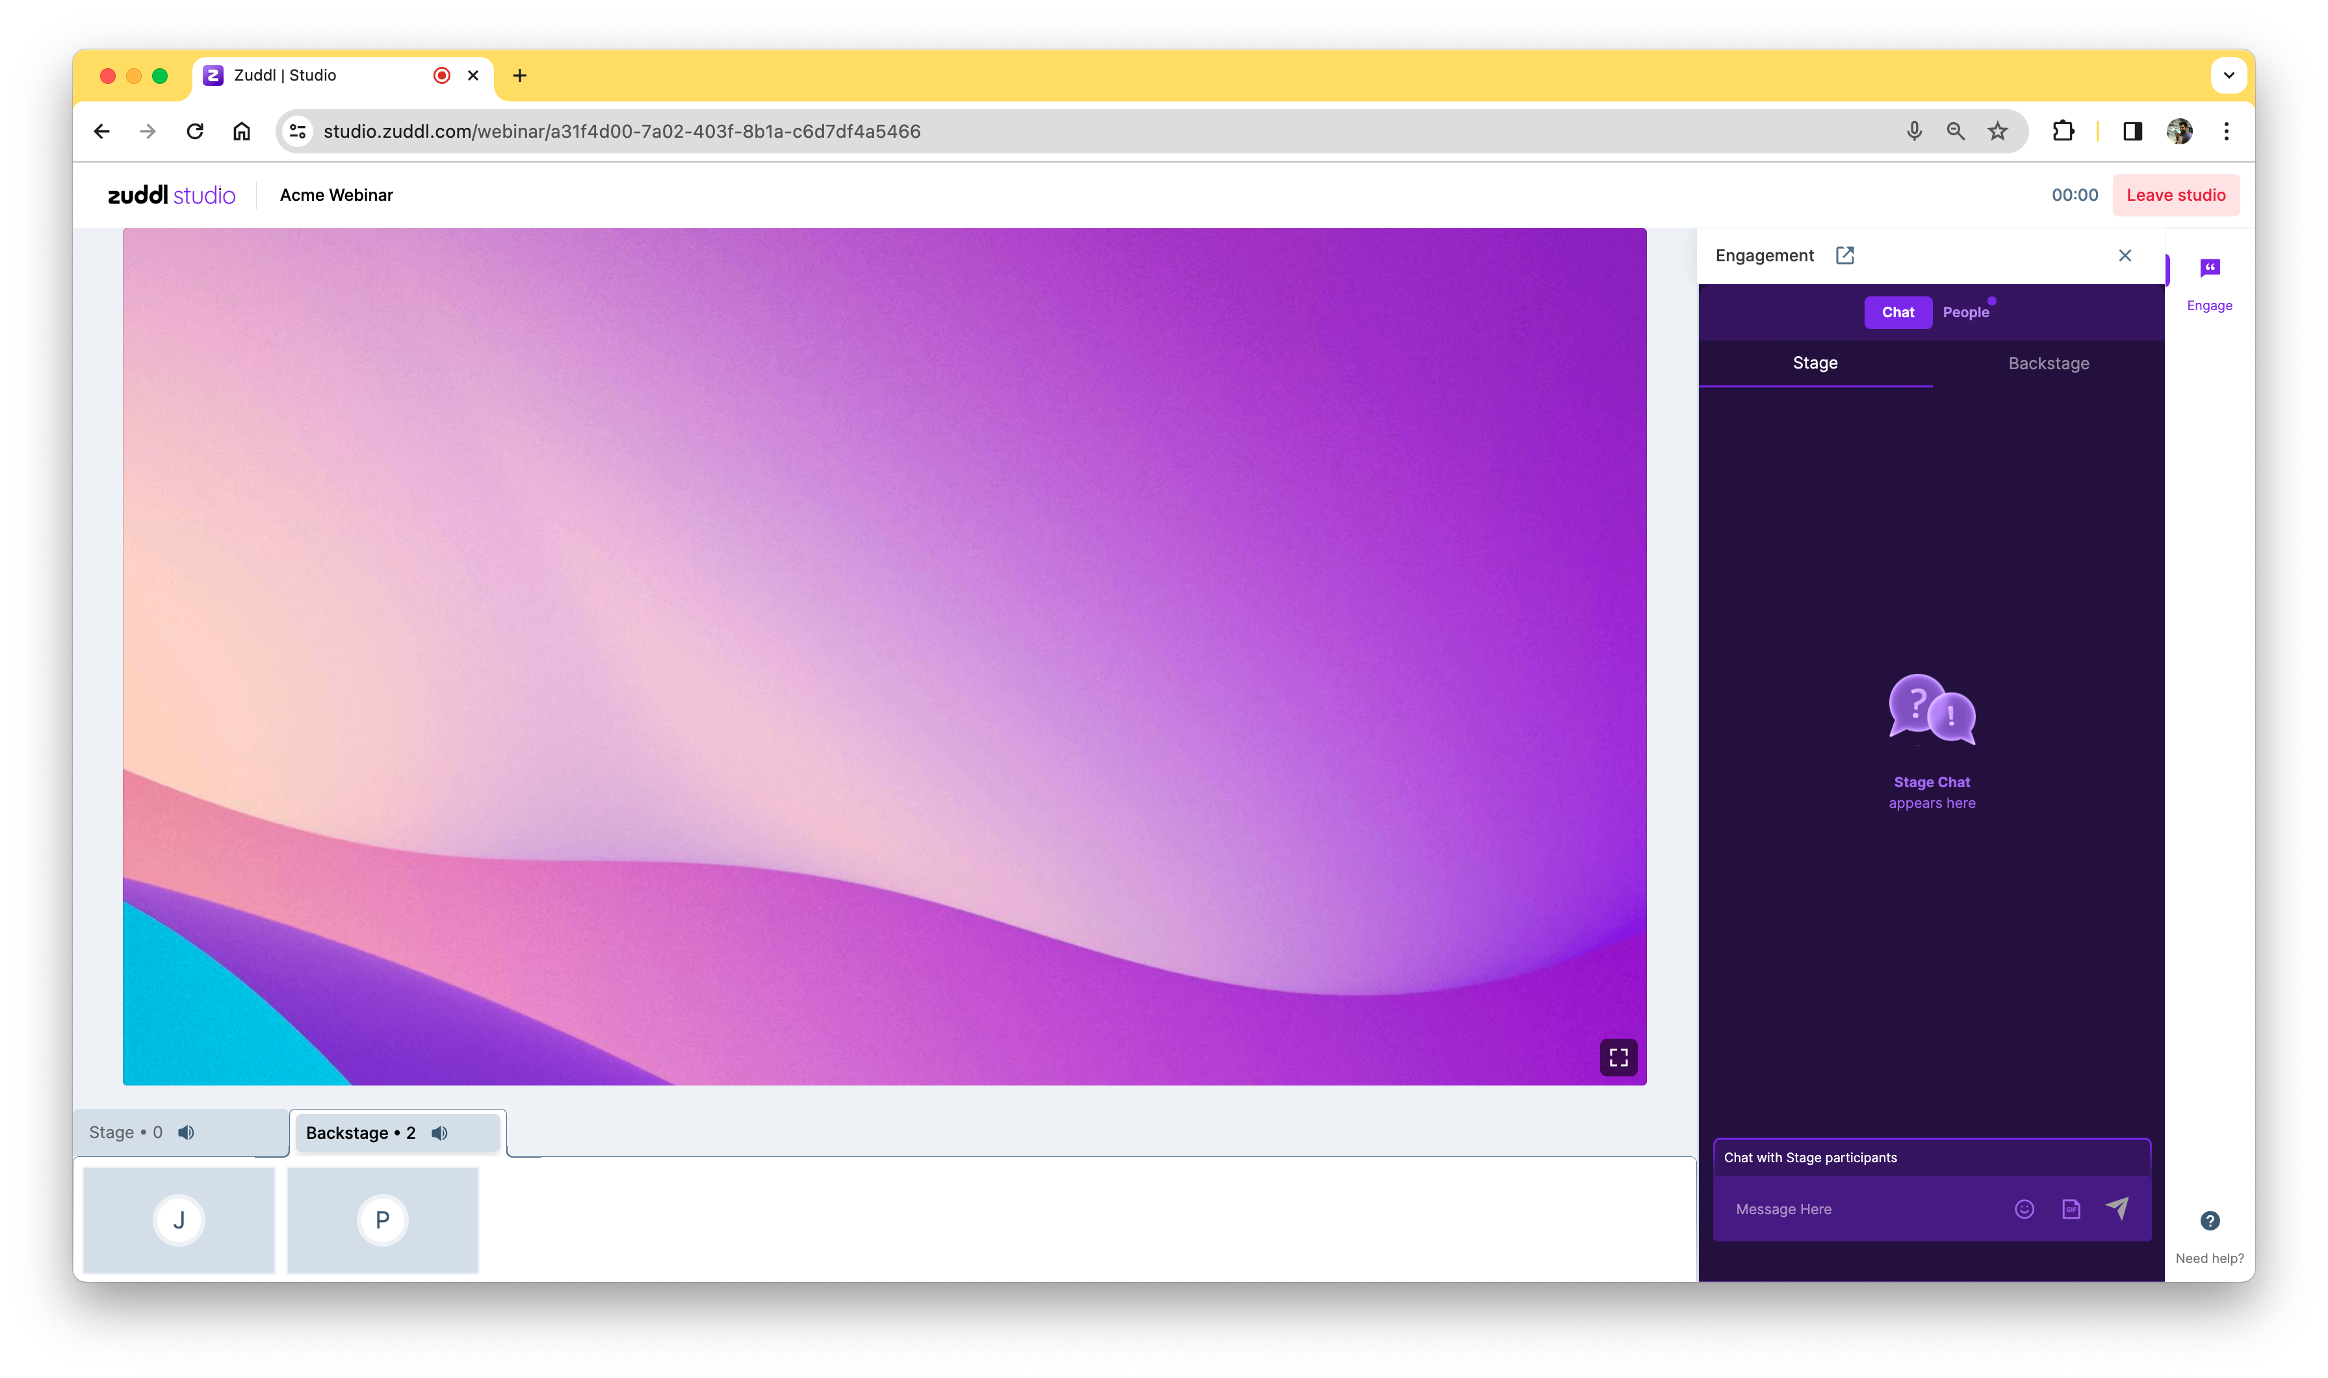Image resolution: width=2328 pixels, height=1378 pixels.
Task: Open the emoji picker in chat
Action: [2024, 1208]
